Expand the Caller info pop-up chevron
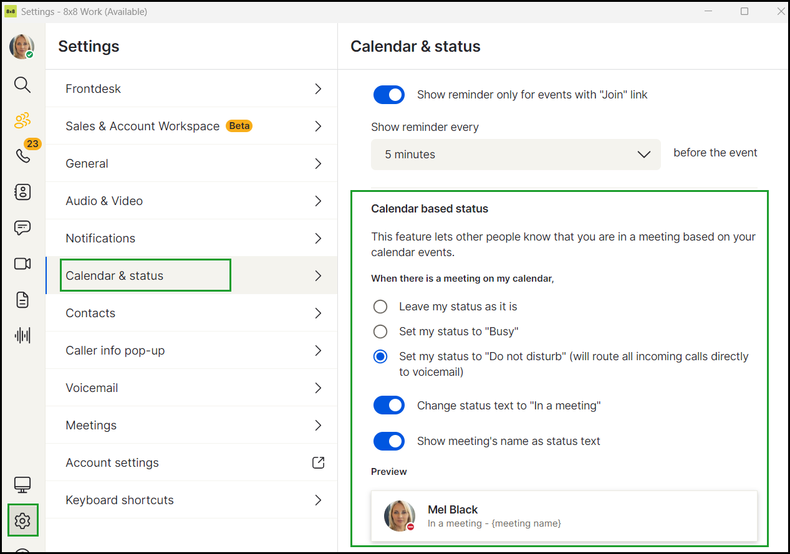Screen dimensions: 790x554 coord(318,350)
